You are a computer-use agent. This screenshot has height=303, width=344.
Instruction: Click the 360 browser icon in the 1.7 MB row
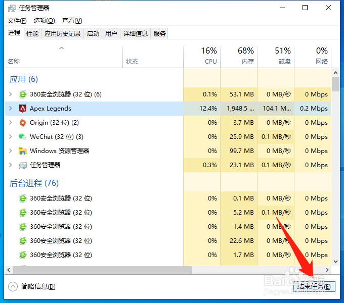[x=23, y=255]
